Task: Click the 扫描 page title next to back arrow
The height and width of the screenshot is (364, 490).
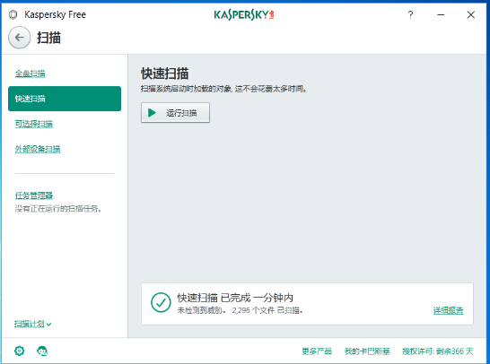Action: coord(48,38)
